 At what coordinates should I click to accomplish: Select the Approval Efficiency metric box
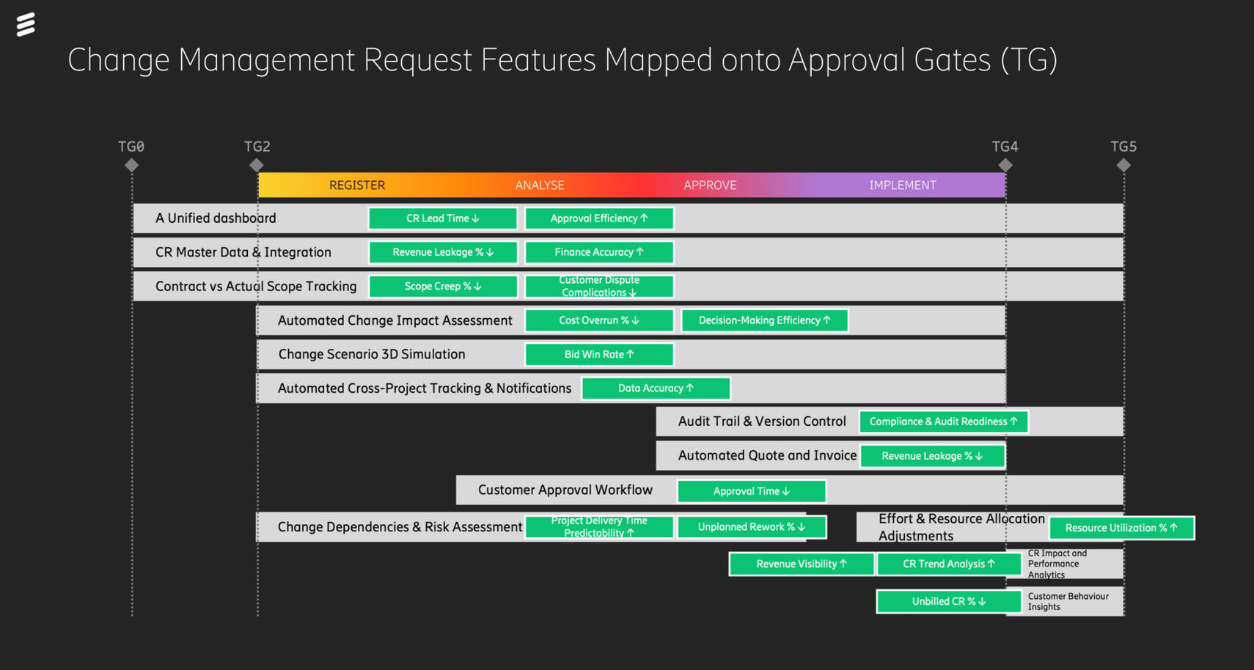[x=599, y=218]
